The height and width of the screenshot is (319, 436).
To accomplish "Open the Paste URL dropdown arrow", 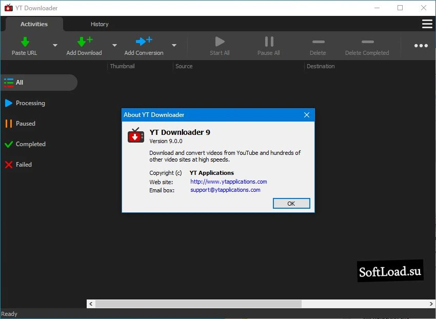I will pyautogui.click(x=55, y=45).
